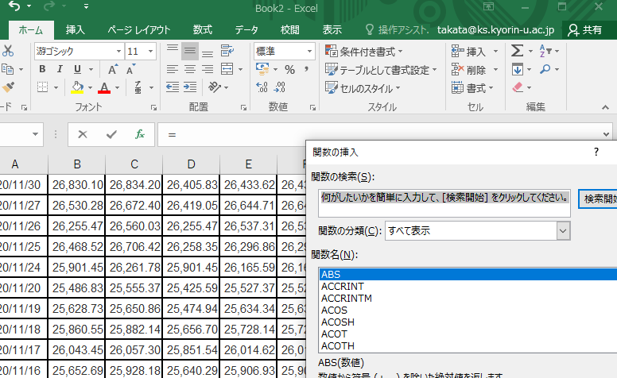Click the decrease font size icon
The width and height of the screenshot is (617, 378).
coord(130,69)
